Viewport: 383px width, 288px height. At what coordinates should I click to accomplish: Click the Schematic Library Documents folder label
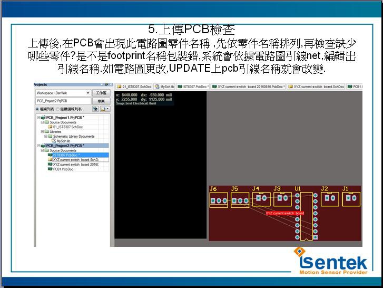(74, 136)
